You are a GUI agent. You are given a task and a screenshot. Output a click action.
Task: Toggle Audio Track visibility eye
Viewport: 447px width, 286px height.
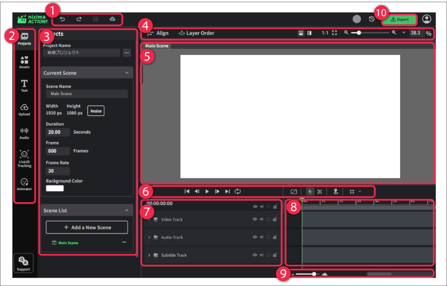click(255, 237)
